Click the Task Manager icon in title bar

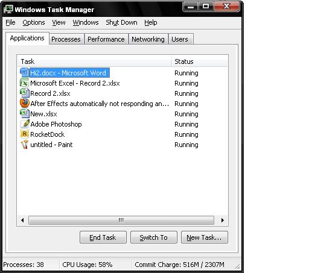pos(8,9)
